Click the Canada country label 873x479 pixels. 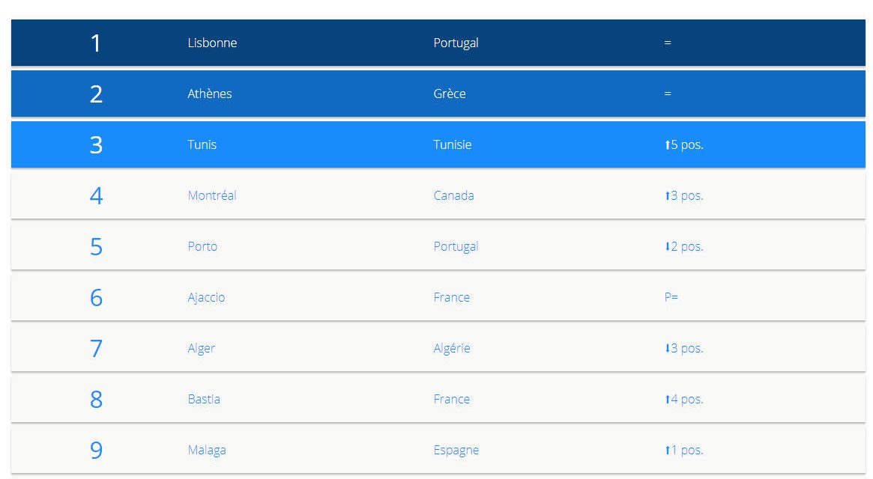[x=453, y=196]
